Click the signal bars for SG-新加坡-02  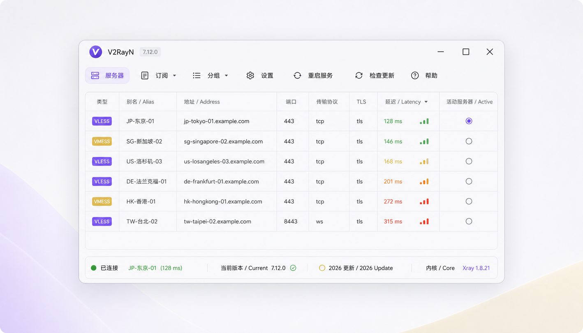424,141
